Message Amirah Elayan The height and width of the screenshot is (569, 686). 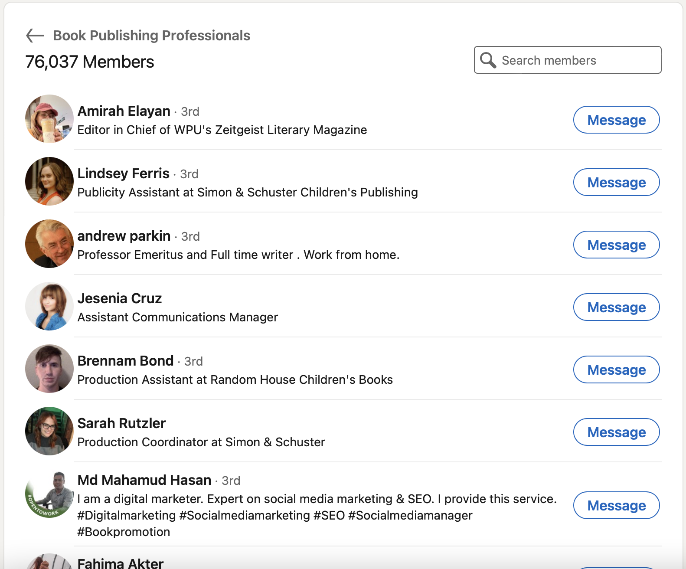[616, 120]
